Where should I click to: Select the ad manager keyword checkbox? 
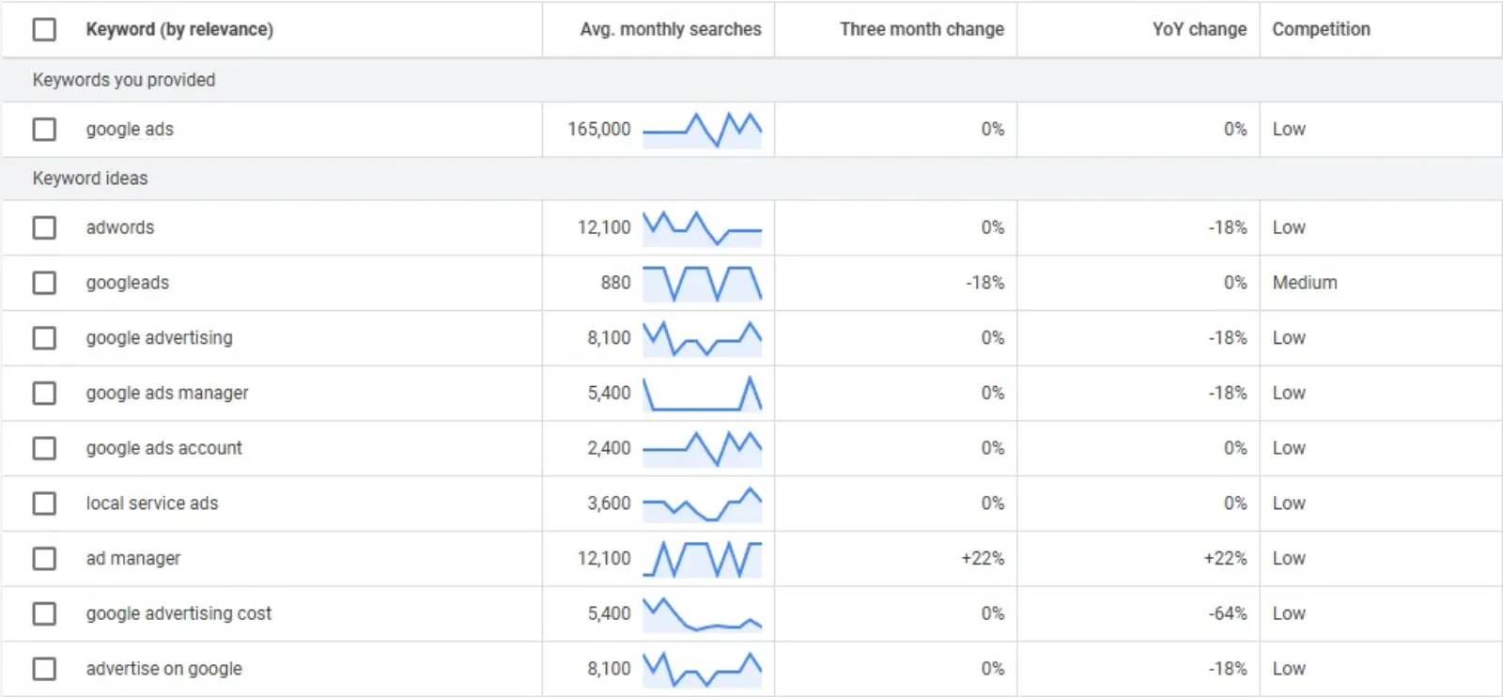44,559
